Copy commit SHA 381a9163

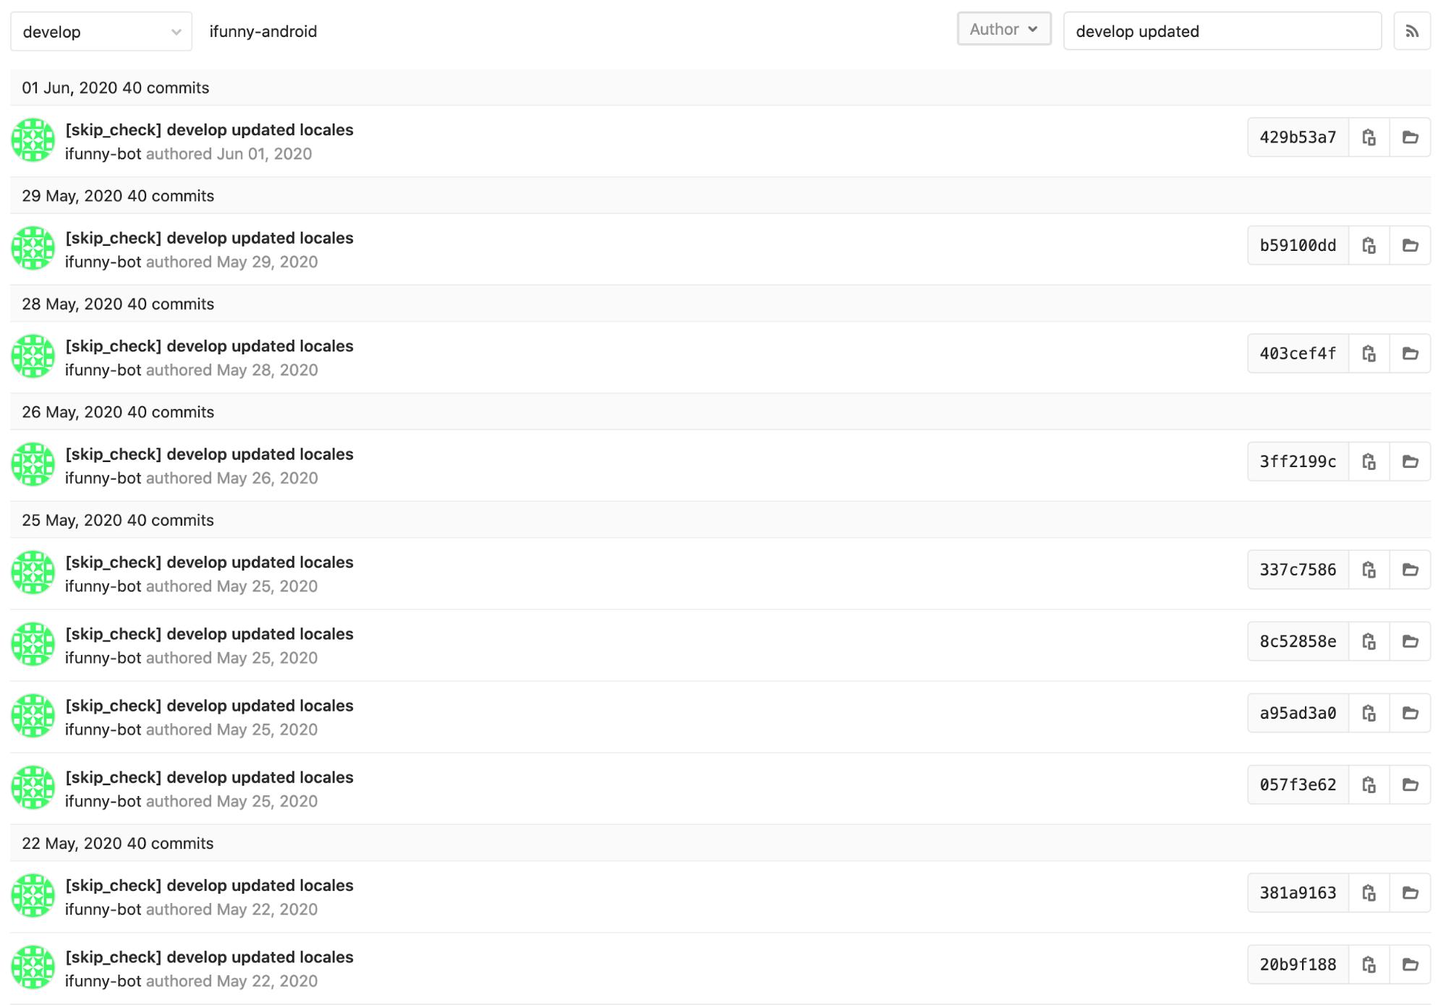[x=1369, y=893]
